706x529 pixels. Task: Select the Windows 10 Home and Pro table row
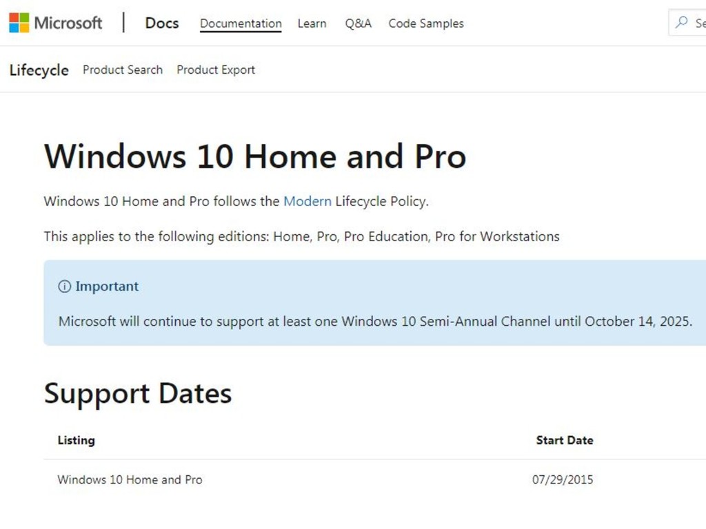pyautogui.click(x=374, y=479)
